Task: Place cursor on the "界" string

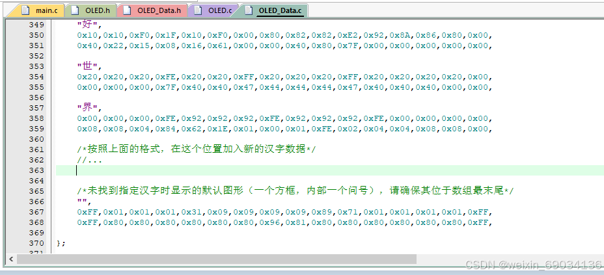Action: 88,108
